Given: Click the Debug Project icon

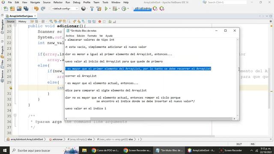Looking at the screenshot, I should point(115,9).
